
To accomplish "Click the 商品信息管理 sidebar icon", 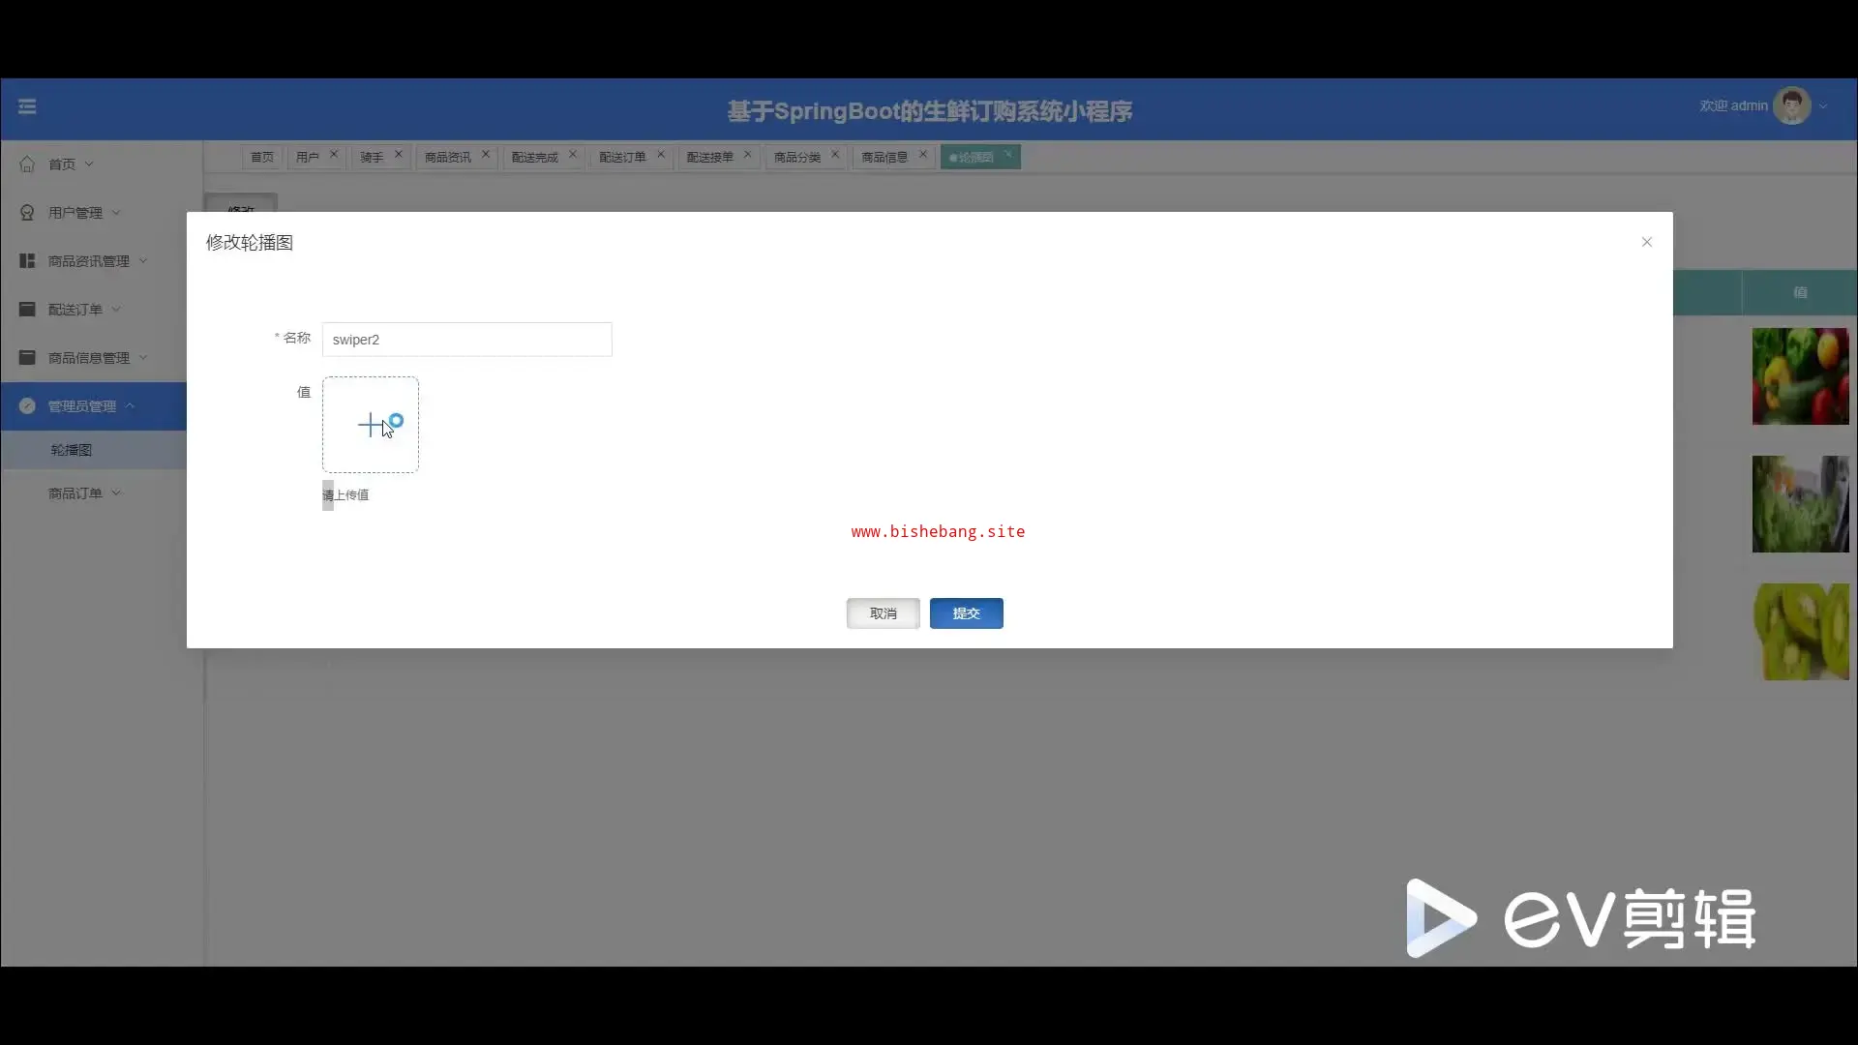I will [27, 358].
